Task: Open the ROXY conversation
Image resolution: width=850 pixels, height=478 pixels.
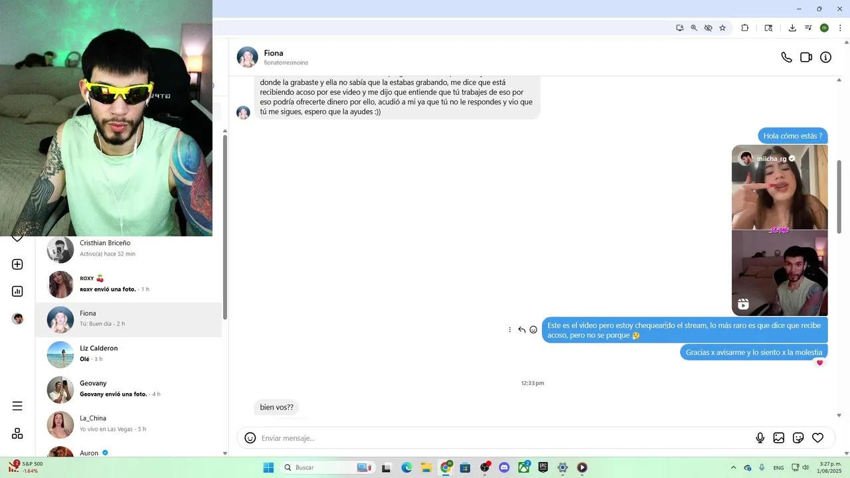Action: coord(128,284)
